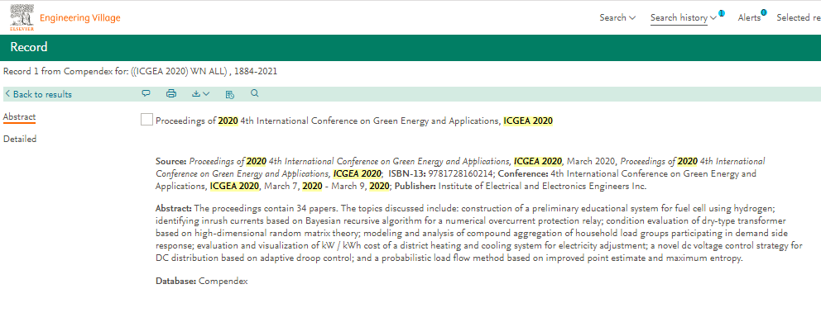Click the Search history count badge

pos(722,13)
